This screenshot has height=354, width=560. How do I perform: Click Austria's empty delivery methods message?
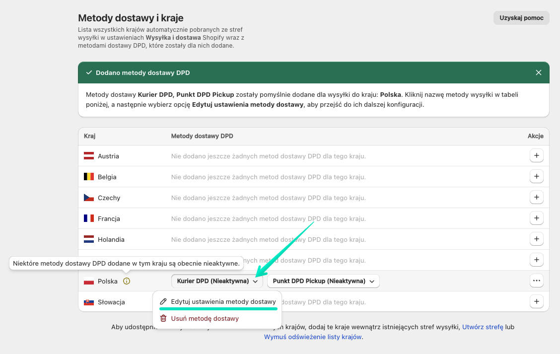(269, 156)
